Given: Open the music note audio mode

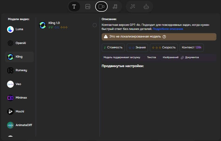Looking at the screenshot, I should tap(115, 7).
